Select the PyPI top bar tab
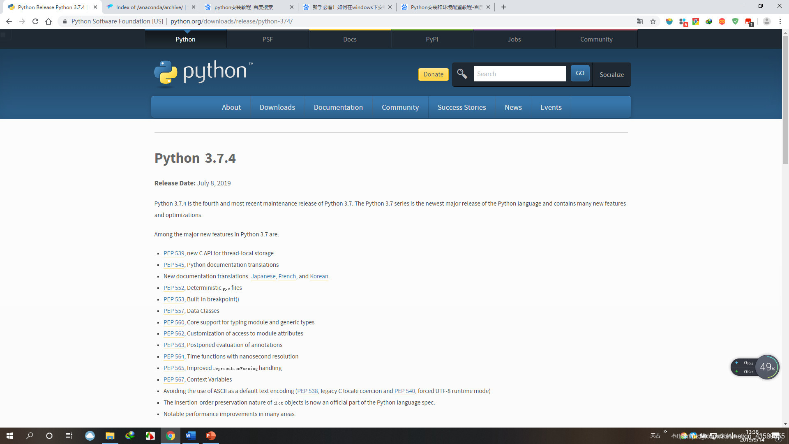789x444 pixels. coord(432,39)
